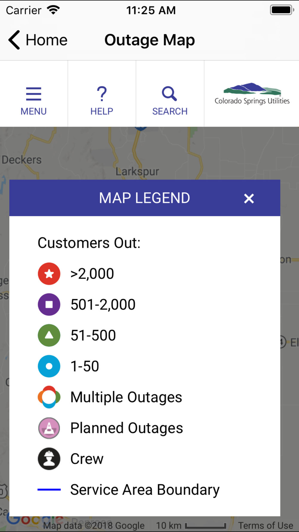
Task: Tap the blue circle 1-50 icon
Action: point(49,366)
